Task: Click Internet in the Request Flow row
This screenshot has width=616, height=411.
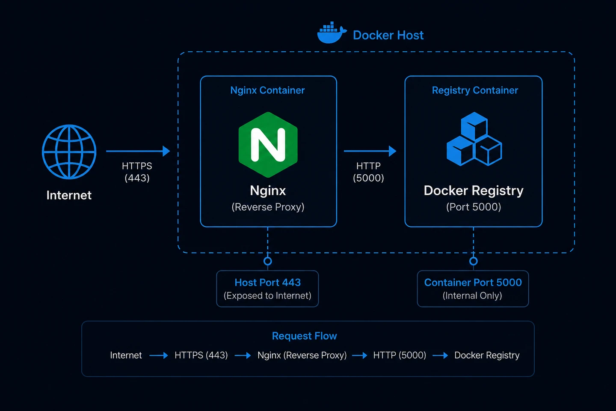Action: 126,355
